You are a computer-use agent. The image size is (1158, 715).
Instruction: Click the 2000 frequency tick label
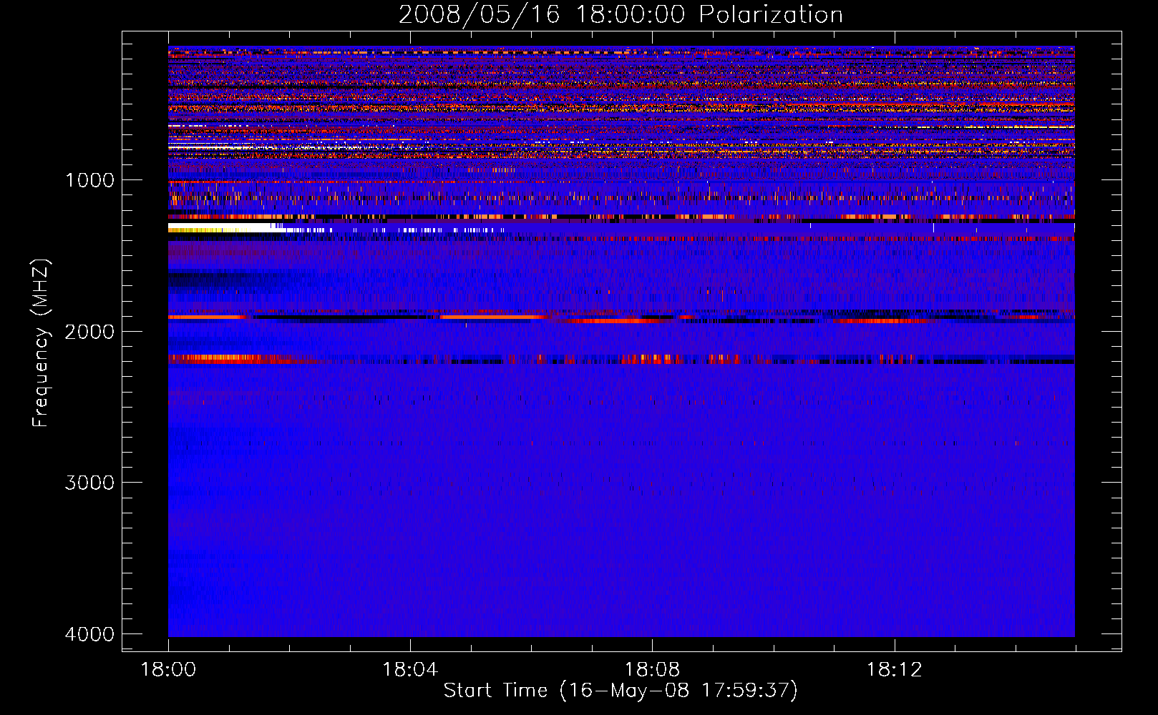[89, 332]
